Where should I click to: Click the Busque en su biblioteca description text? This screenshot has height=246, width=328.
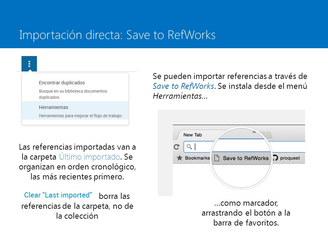click(73, 94)
